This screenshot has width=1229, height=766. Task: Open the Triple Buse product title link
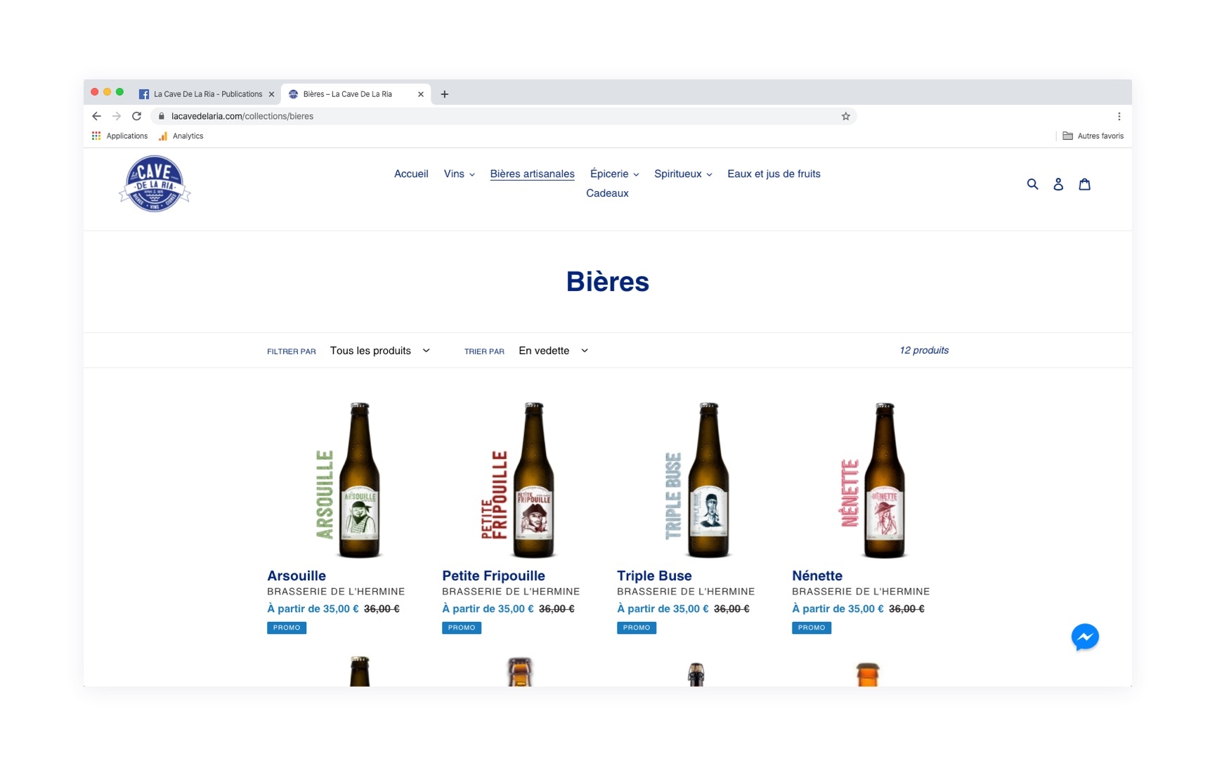pos(654,576)
